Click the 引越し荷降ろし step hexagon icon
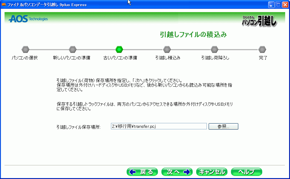 (214, 49)
